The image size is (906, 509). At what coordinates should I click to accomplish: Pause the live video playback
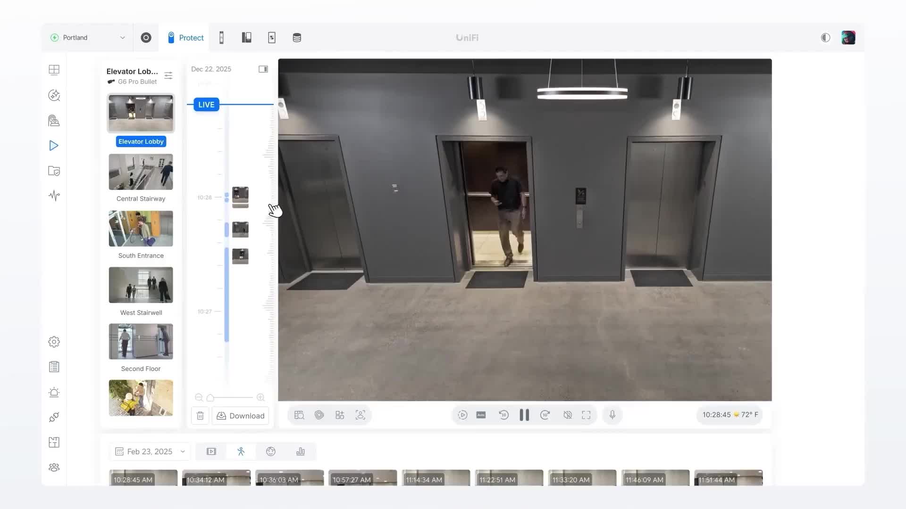524,415
